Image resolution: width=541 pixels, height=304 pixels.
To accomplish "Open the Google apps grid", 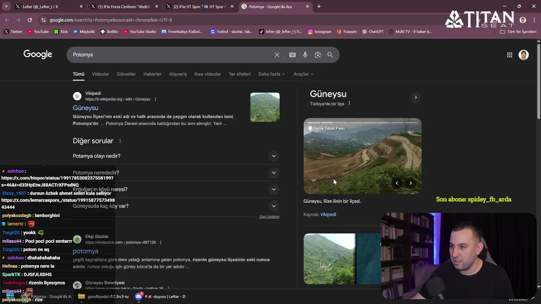I will pos(510,55).
